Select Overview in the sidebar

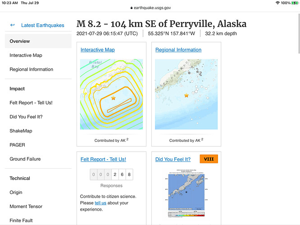(x=38, y=41)
